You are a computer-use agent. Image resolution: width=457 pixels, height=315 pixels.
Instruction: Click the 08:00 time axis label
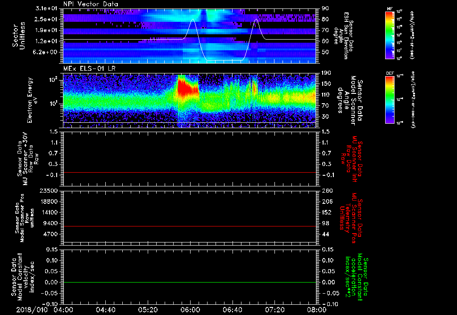[x=317, y=310]
